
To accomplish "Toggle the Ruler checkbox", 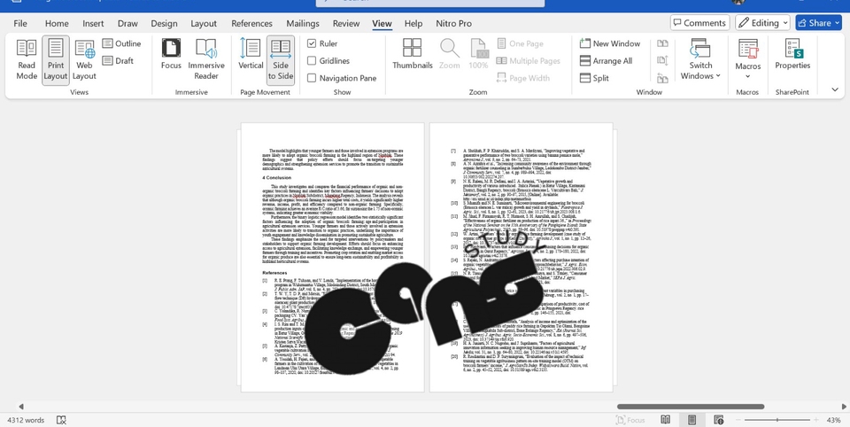I will point(322,43).
